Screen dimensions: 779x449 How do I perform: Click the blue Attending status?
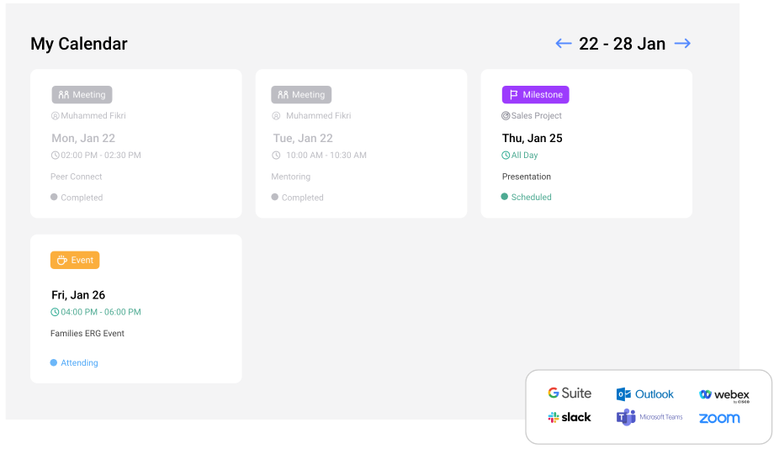coord(78,363)
